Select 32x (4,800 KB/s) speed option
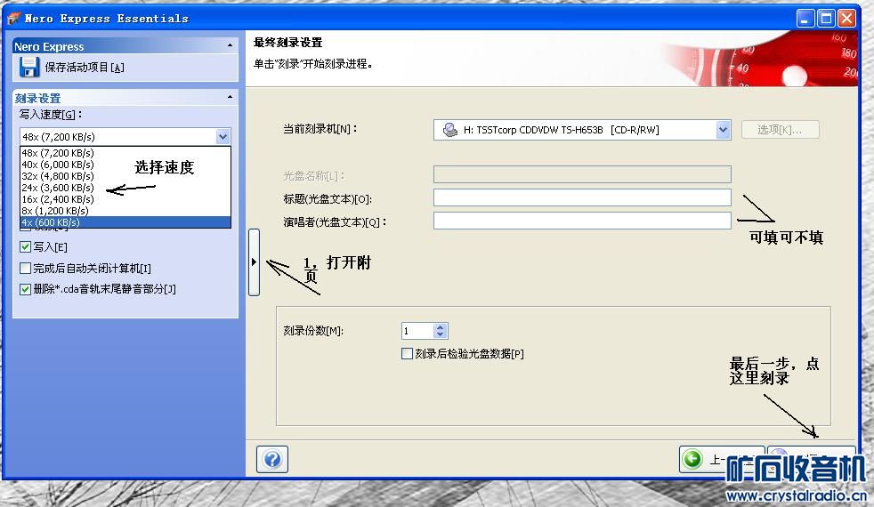Screen dimensions: 874x507 (x=125, y=176)
